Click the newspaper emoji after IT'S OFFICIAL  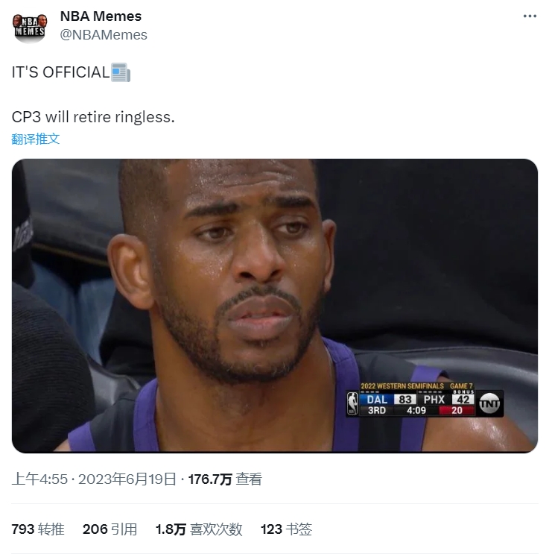pos(121,72)
